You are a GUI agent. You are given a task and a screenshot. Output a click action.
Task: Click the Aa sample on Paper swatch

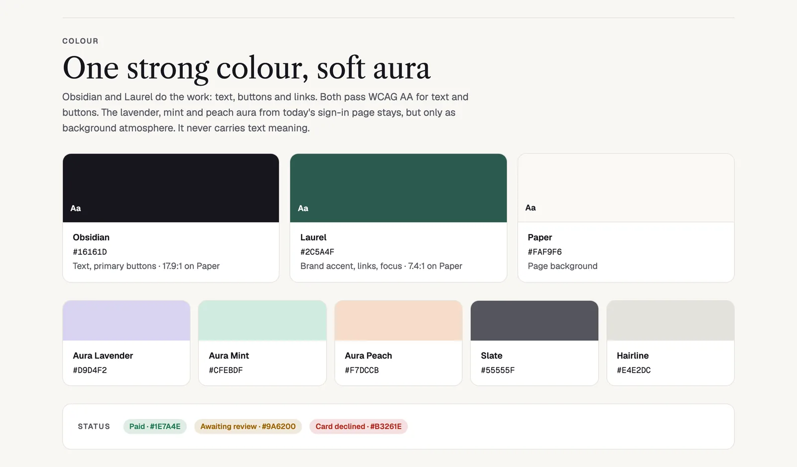pos(531,208)
